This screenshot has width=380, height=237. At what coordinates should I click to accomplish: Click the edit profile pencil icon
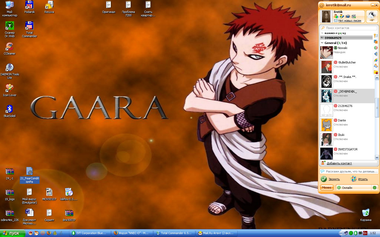(x=342, y=16)
